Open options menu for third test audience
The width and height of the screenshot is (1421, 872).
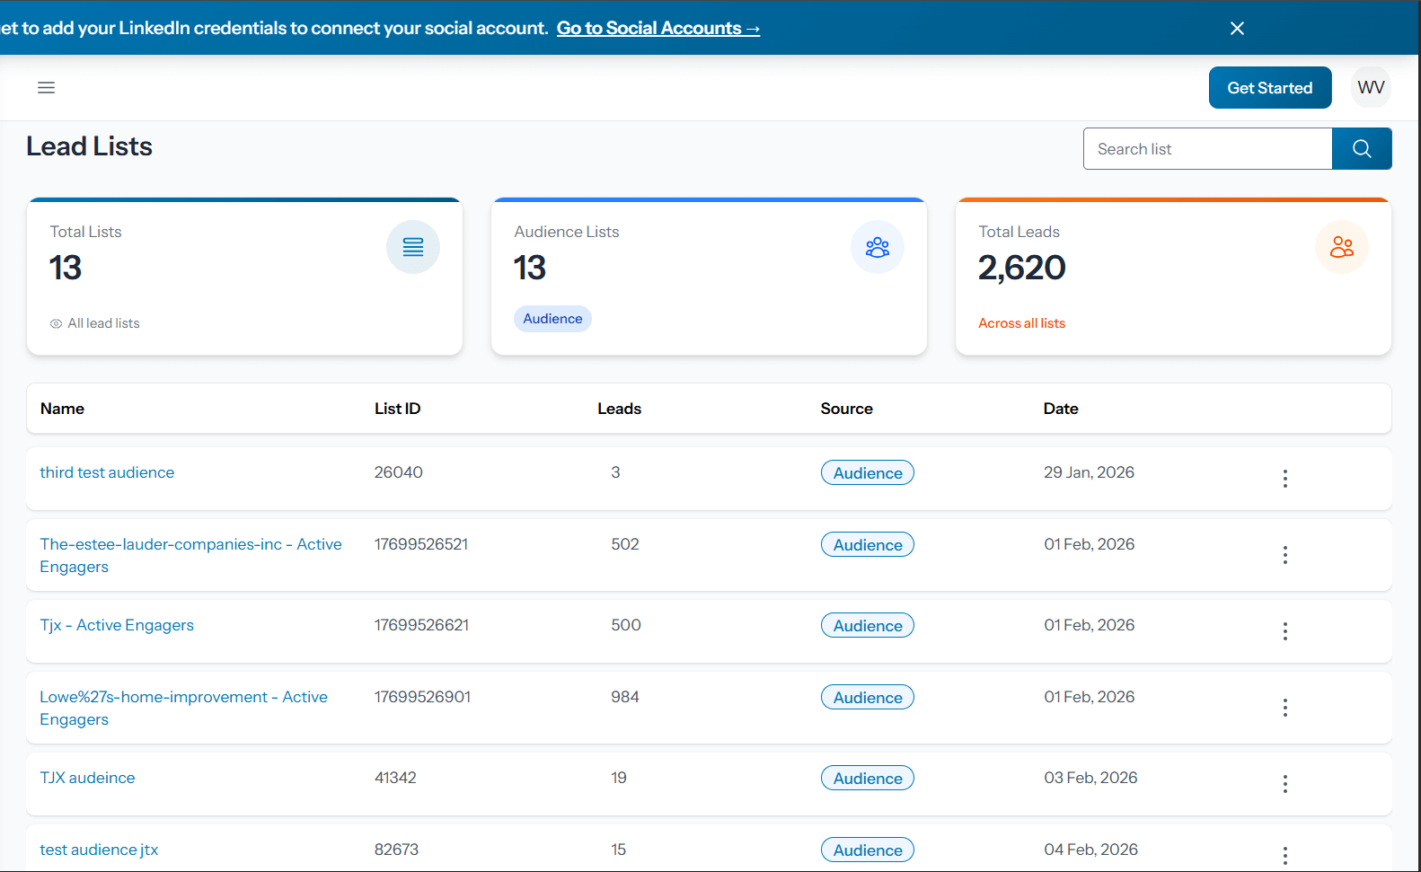coord(1284,479)
